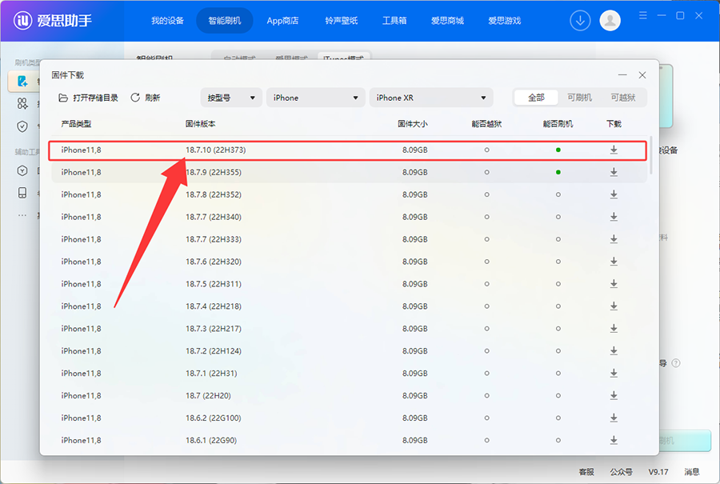Go to 工具箱 tab
The width and height of the screenshot is (720, 484).
tap(394, 21)
